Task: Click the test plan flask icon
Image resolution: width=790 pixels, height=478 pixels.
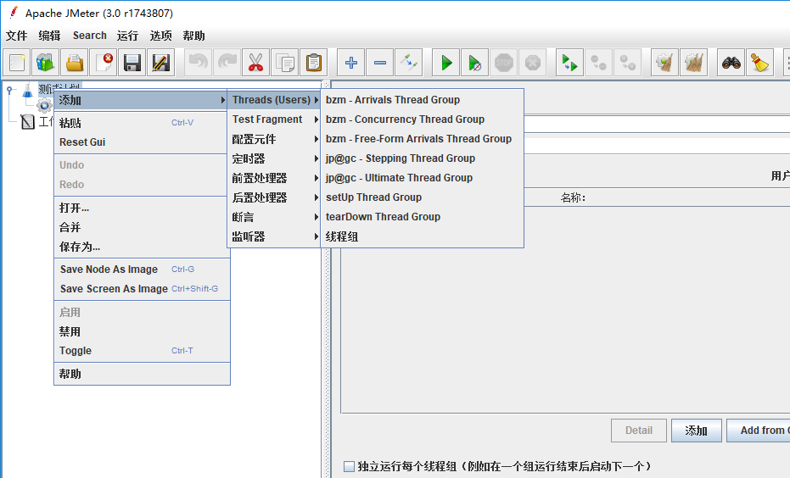Action: coord(28,91)
